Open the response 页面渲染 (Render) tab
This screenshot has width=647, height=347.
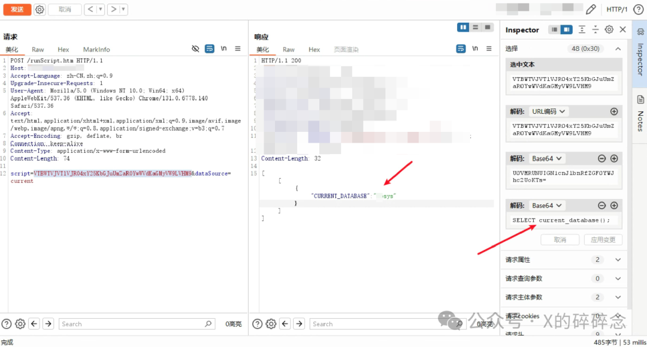pos(346,49)
